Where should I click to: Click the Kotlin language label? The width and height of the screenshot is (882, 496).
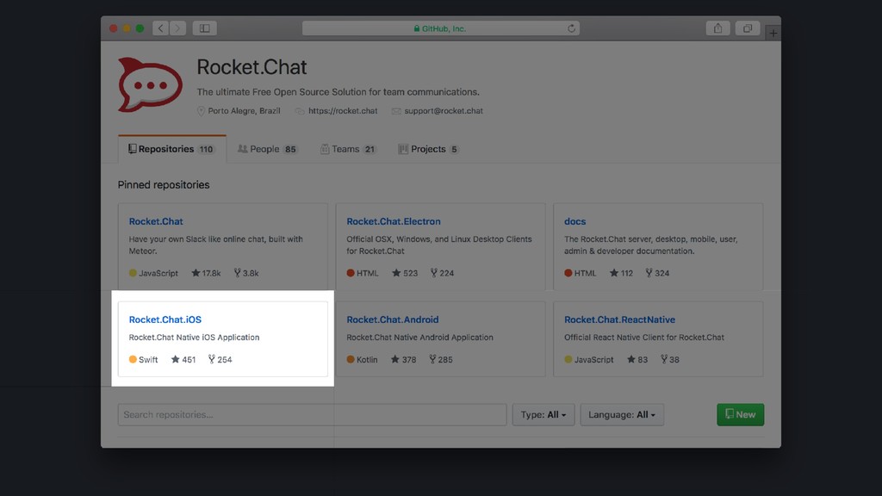tap(363, 359)
